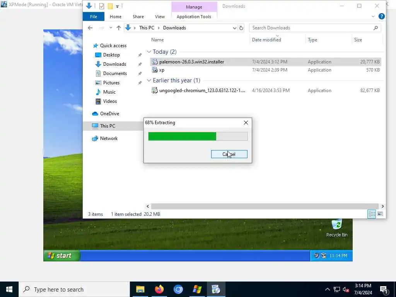This screenshot has height=297, width=396.
Task: Collapse the Earlier this year group
Action: (149, 80)
